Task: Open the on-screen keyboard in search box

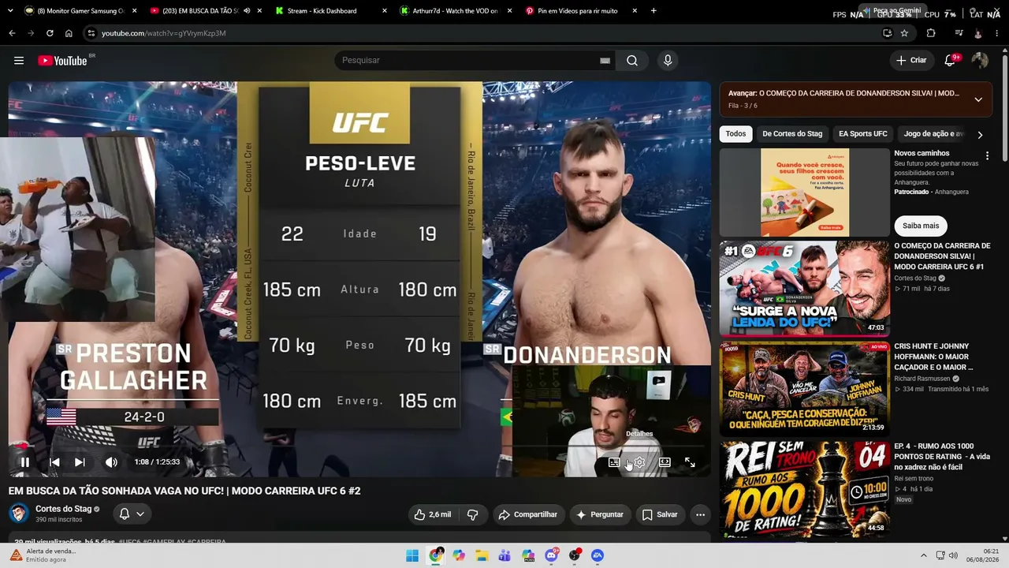Action: (605, 61)
